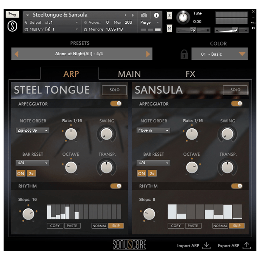Click Sansula rhythm COPY button
This screenshot has height=260, width=260.
pos(176,226)
